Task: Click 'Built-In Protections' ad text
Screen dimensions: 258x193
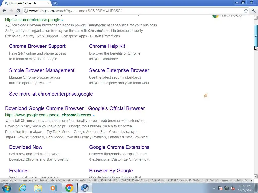Action: click(x=105, y=36)
